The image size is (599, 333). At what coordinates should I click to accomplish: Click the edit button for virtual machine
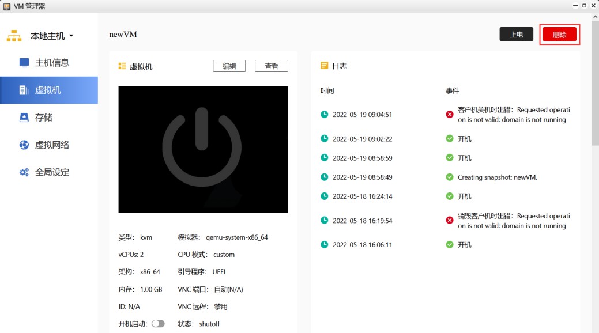click(x=229, y=66)
